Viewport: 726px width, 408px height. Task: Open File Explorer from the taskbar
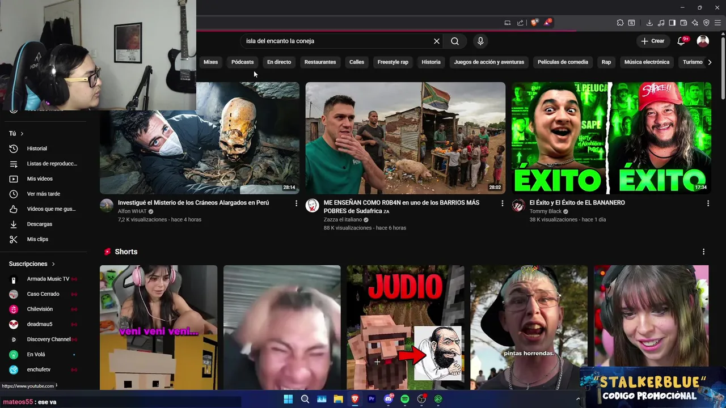click(338, 399)
